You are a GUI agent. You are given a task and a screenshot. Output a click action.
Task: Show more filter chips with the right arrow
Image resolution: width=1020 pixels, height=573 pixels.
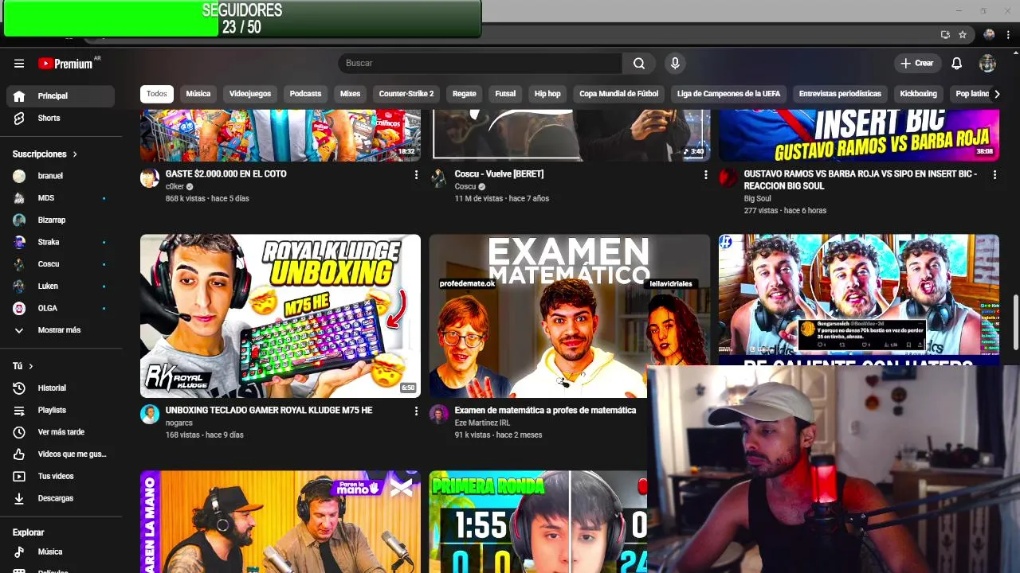coord(995,94)
